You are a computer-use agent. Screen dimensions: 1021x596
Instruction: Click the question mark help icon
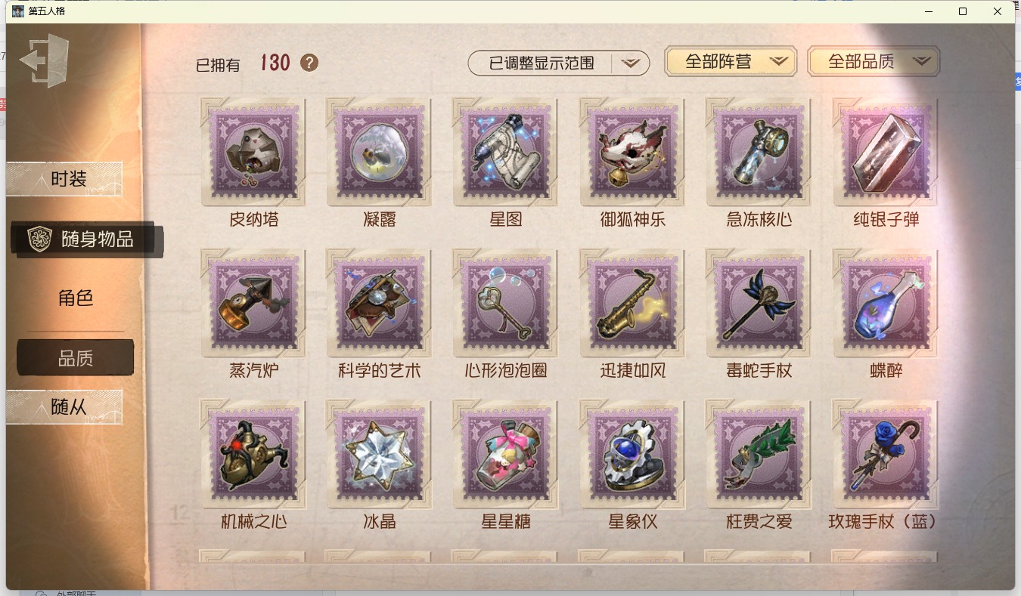(x=309, y=63)
